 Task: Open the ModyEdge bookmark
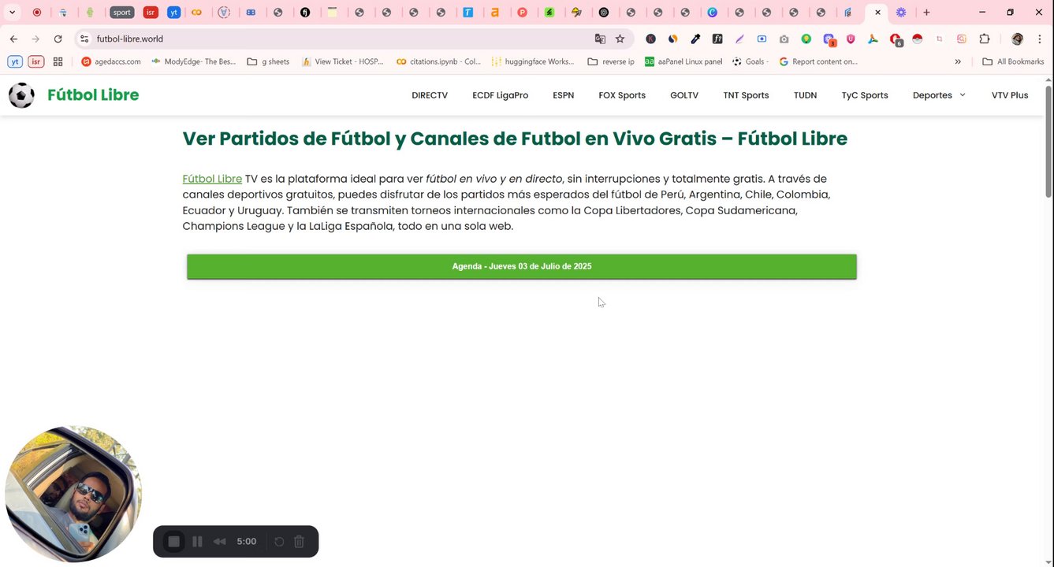click(x=193, y=61)
